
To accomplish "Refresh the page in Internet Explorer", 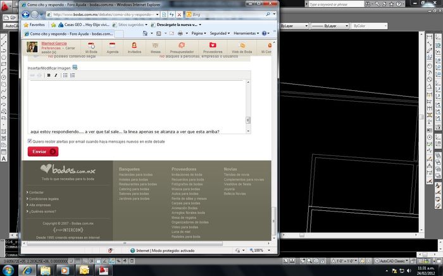I will [x=172, y=15].
